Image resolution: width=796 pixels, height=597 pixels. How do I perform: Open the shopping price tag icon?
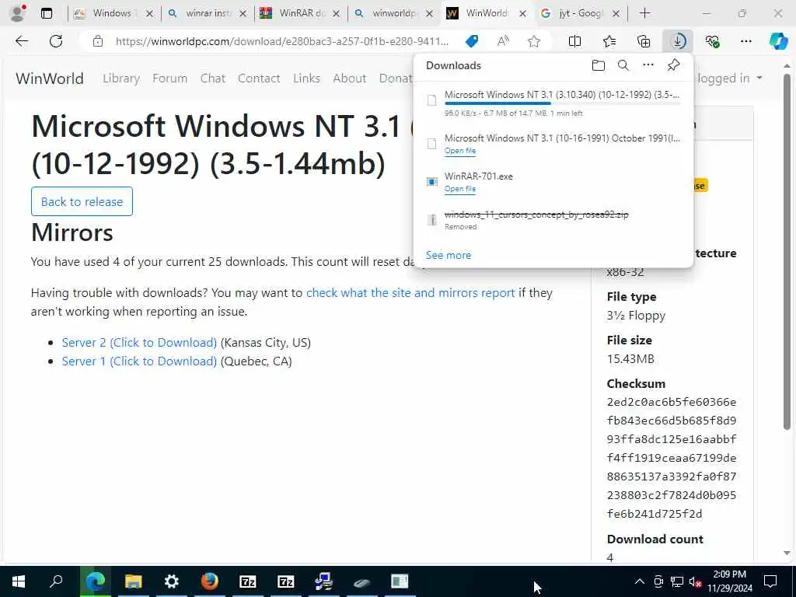pos(472,41)
